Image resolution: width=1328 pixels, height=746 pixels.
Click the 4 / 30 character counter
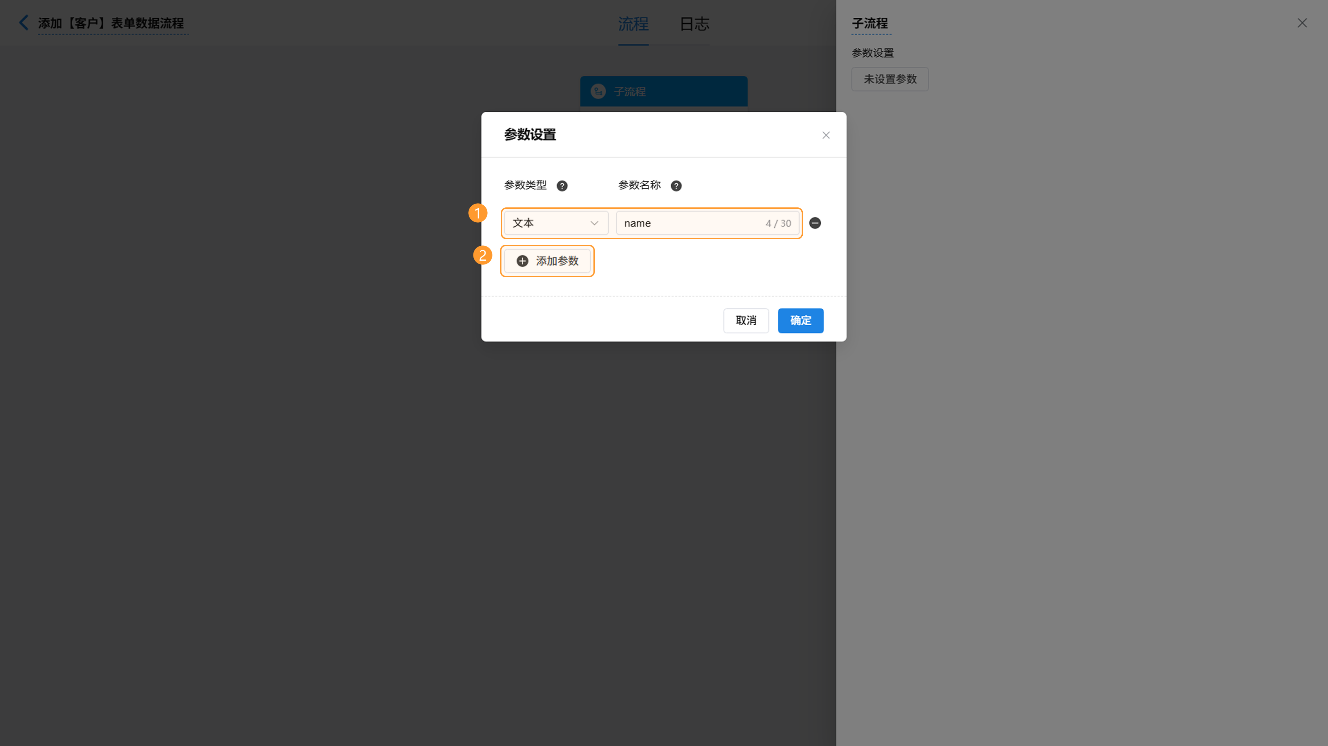[778, 224]
